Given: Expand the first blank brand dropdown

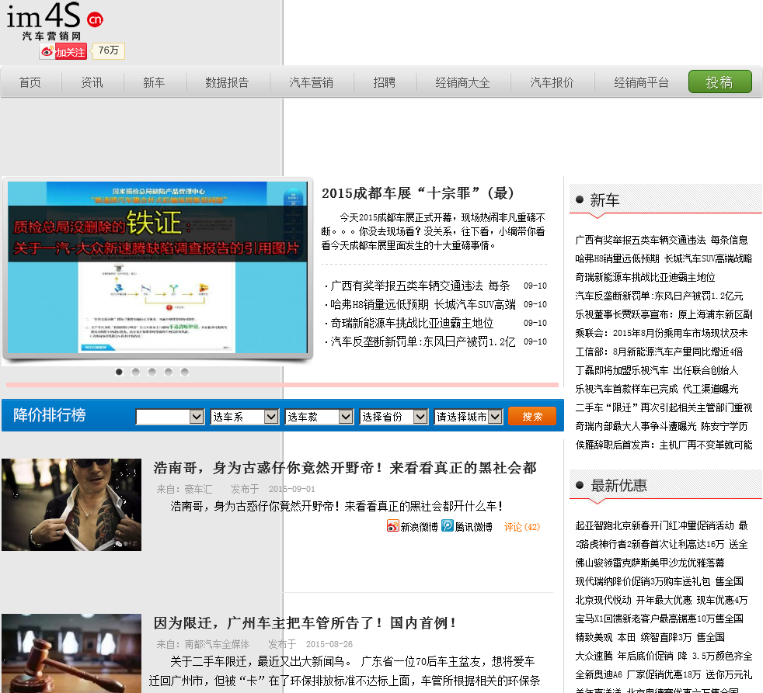Looking at the screenshot, I should (170, 417).
